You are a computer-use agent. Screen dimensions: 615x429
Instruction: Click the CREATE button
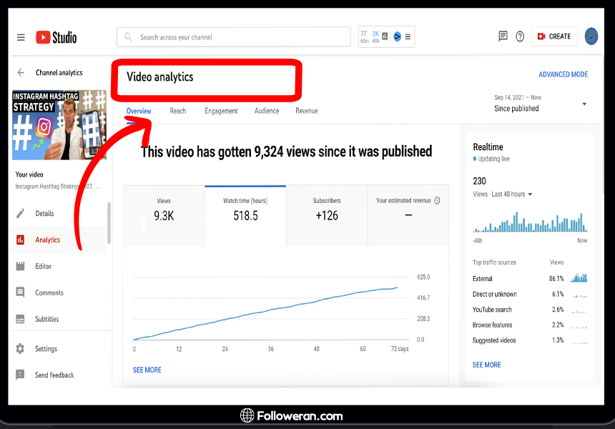coord(554,36)
